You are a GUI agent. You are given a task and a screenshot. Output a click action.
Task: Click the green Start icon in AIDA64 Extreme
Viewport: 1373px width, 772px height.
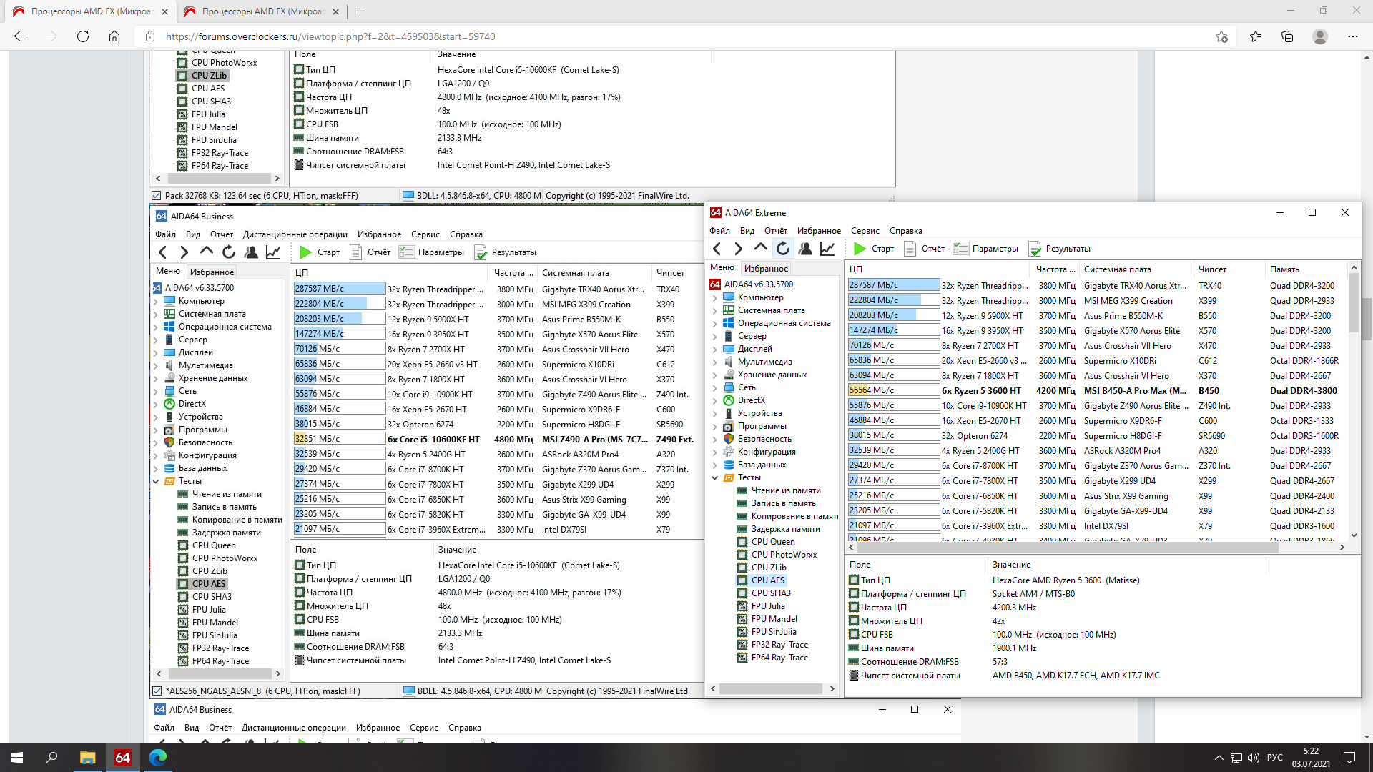pos(860,249)
